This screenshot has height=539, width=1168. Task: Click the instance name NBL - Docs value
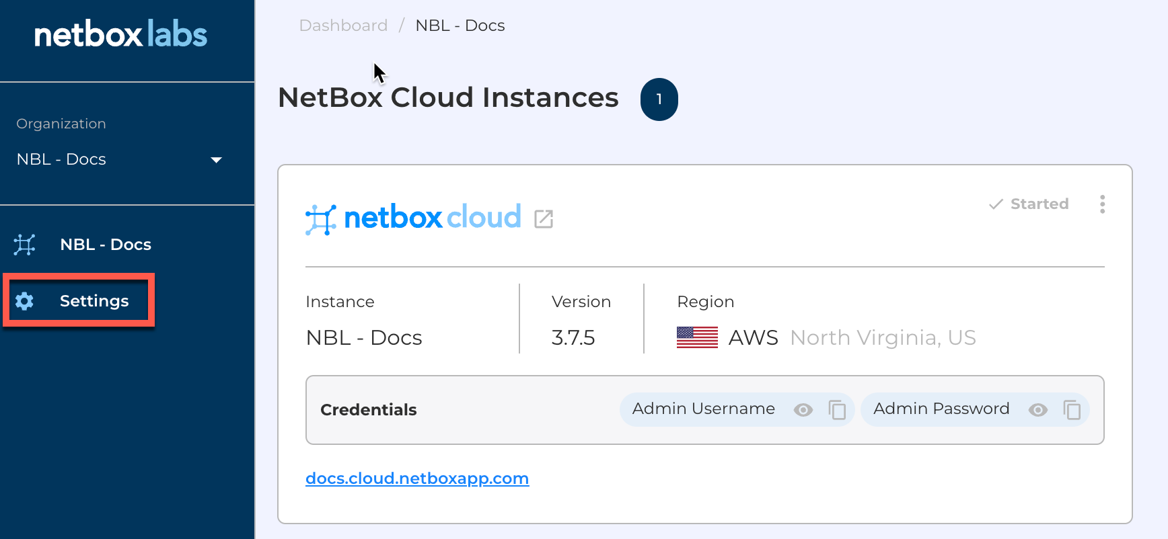364,337
